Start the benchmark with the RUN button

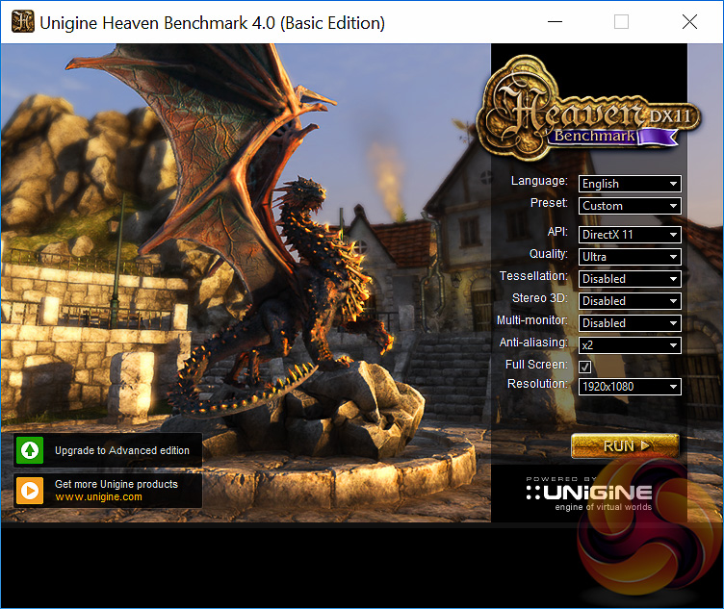pyautogui.click(x=625, y=446)
